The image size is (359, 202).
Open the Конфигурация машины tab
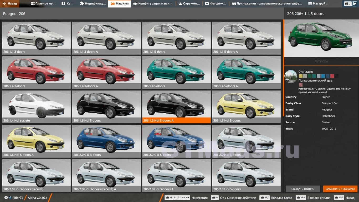point(153,4)
